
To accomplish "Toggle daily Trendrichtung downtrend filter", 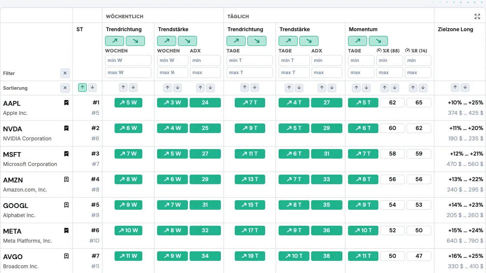I will click(257, 41).
